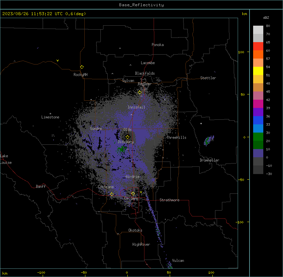Click the white plus marker north of Drumheller
283x277 pixels.
[201, 123]
